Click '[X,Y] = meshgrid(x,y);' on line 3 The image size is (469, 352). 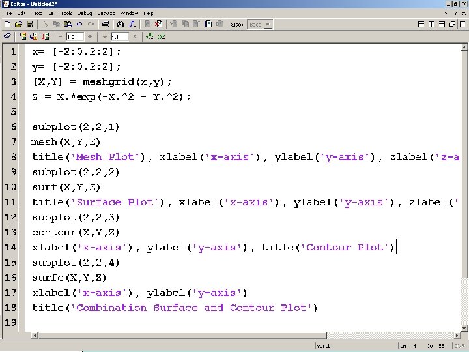[103, 81]
